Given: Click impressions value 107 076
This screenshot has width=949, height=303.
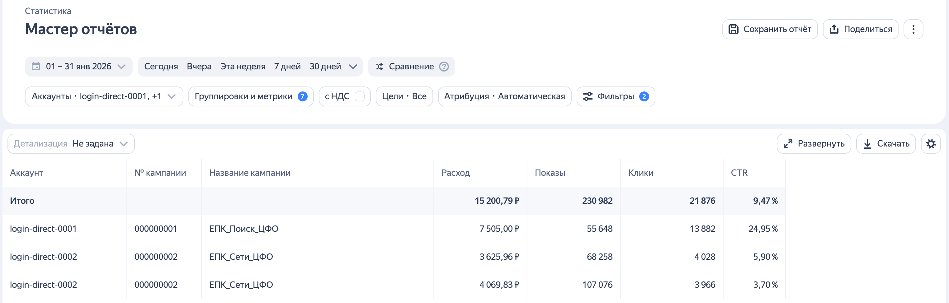Looking at the screenshot, I should [597, 285].
